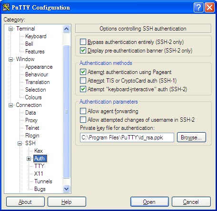This screenshot has width=217, height=211.
Task: Collapse the Terminal tree node
Action: (x=11, y=29)
